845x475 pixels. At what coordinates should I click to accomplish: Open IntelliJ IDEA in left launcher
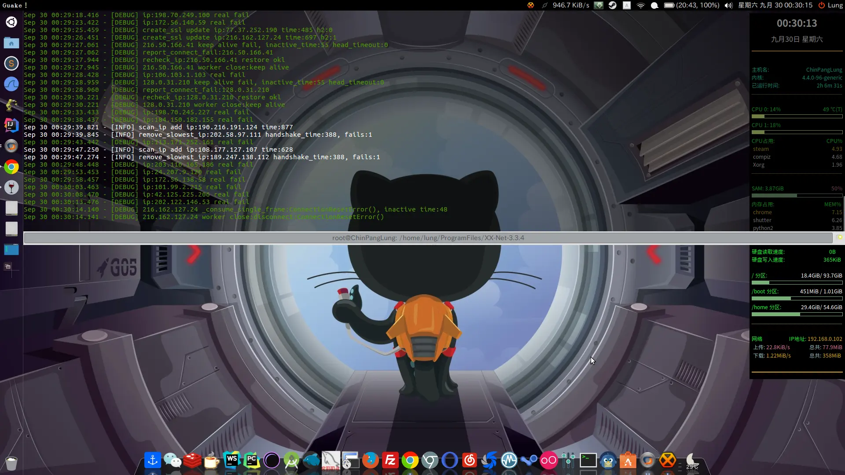click(11, 125)
